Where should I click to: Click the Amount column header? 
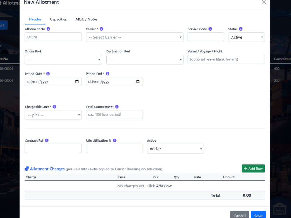228,177
